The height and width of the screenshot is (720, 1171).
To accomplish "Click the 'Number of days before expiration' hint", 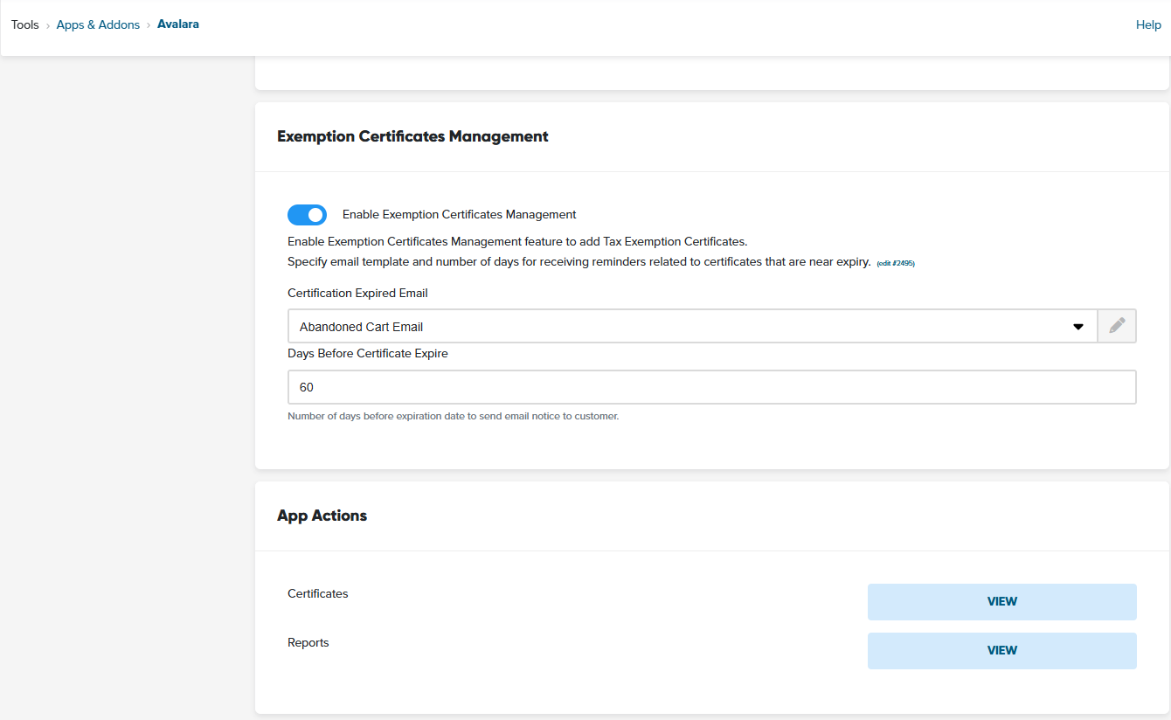I will click(x=453, y=416).
